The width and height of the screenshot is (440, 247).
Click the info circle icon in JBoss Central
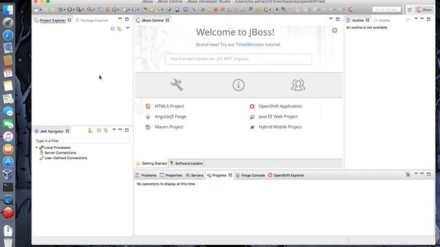click(239, 85)
